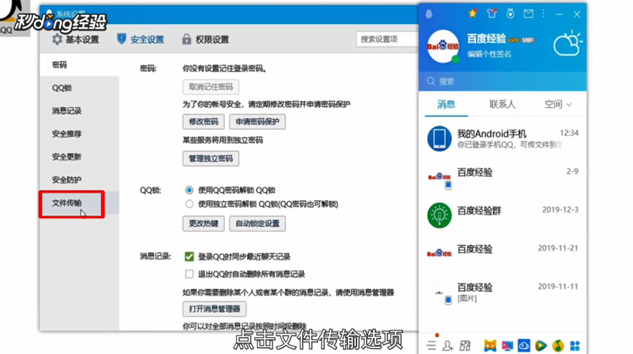
Task: Open the three-dot more menu in QQ header
Action: point(543,14)
